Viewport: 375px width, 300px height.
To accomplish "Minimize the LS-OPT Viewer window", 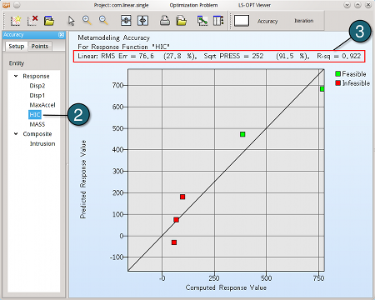I will tap(347, 5).
